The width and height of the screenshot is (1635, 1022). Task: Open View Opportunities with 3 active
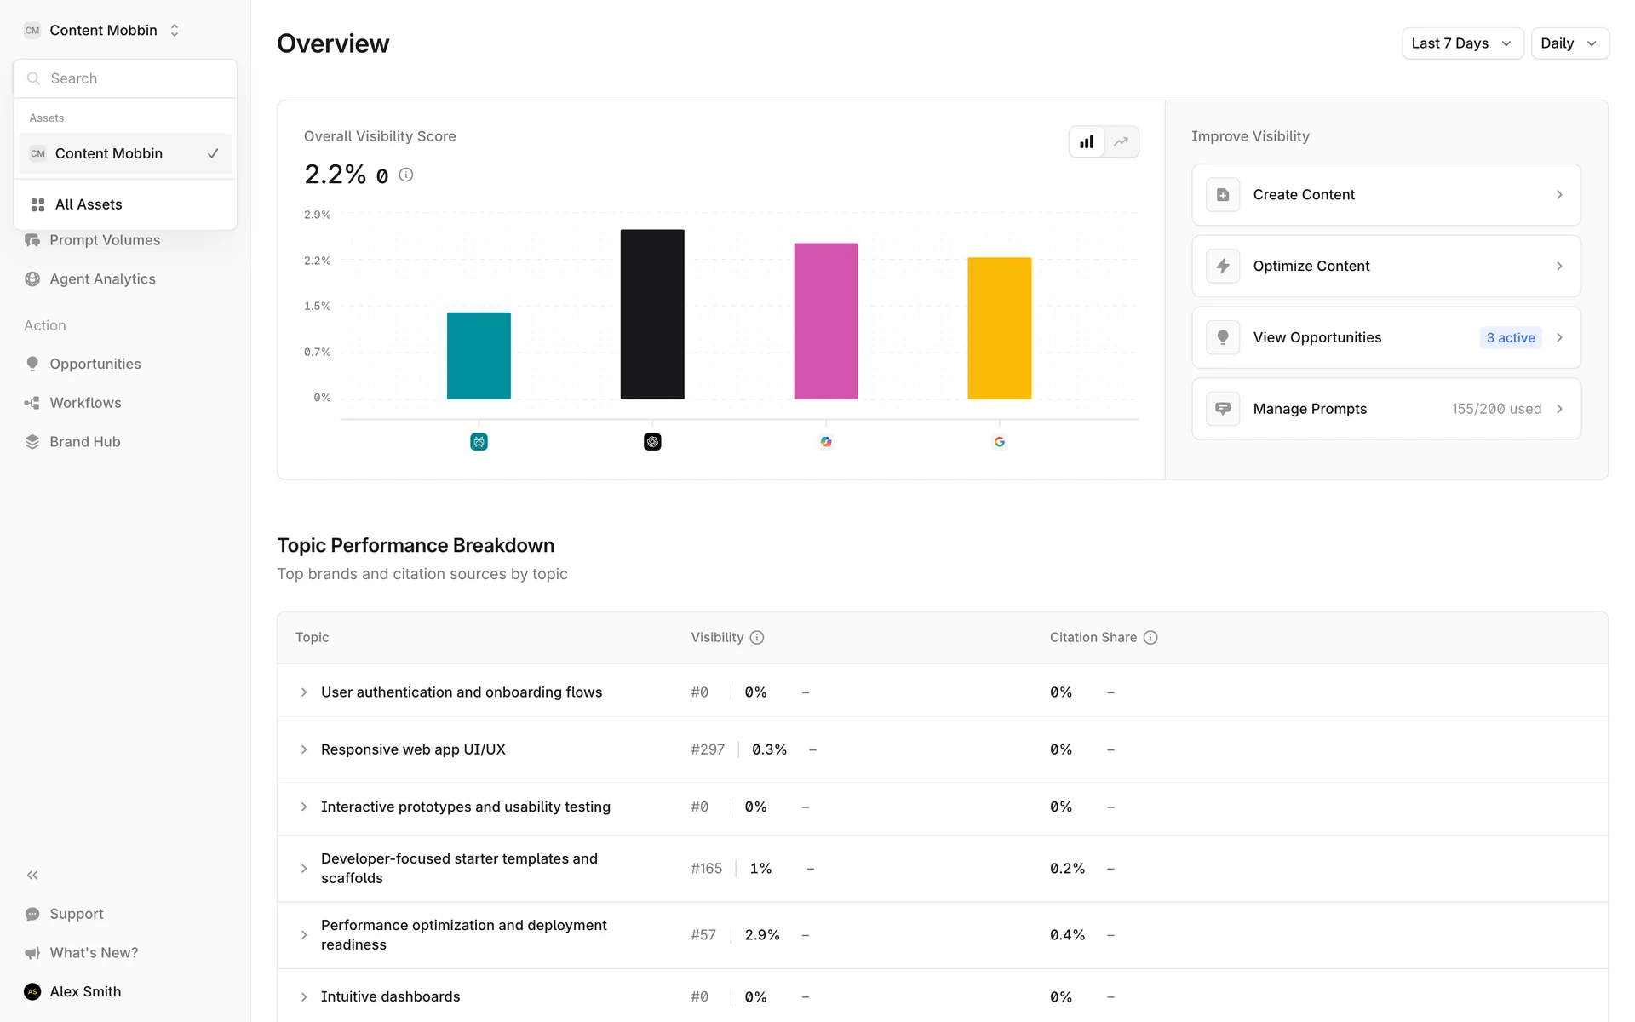click(1385, 337)
